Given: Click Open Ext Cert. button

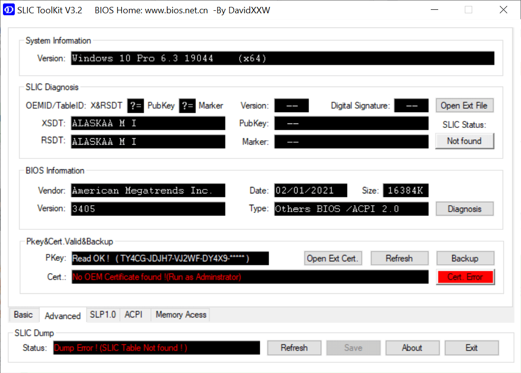Looking at the screenshot, I should click(x=333, y=258).
